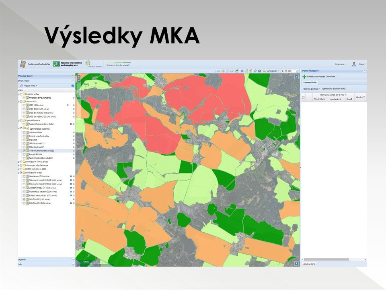Click the blue info tool icon in toolbar
Image resolution: width=386 pixels, height=290 pixels.
click(x=242, y=71)
